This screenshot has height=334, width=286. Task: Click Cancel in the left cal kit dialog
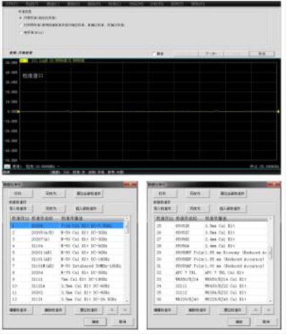[122, 322]
